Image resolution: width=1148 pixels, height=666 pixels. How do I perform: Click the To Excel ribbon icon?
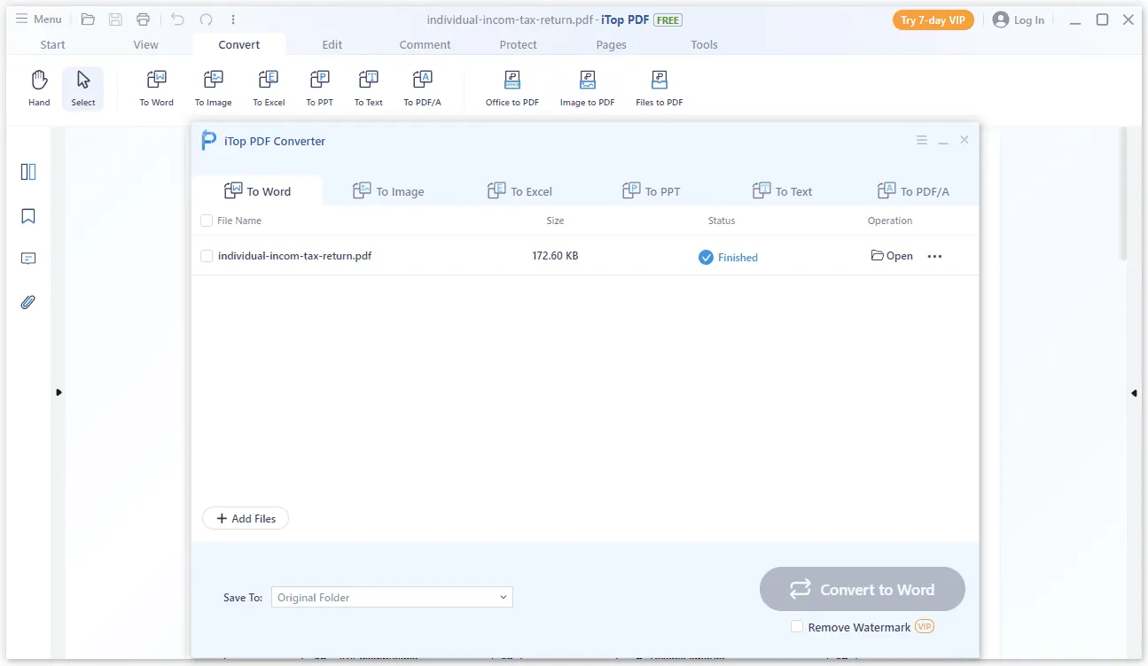(x=269, y=89)
